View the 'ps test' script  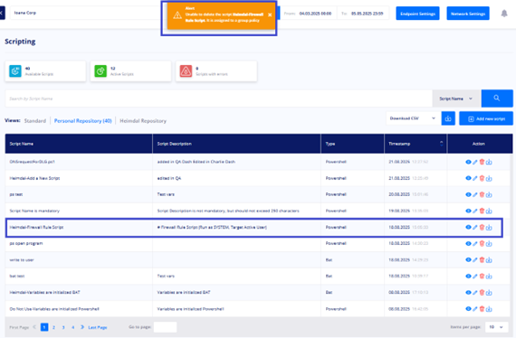pos(468,195)
